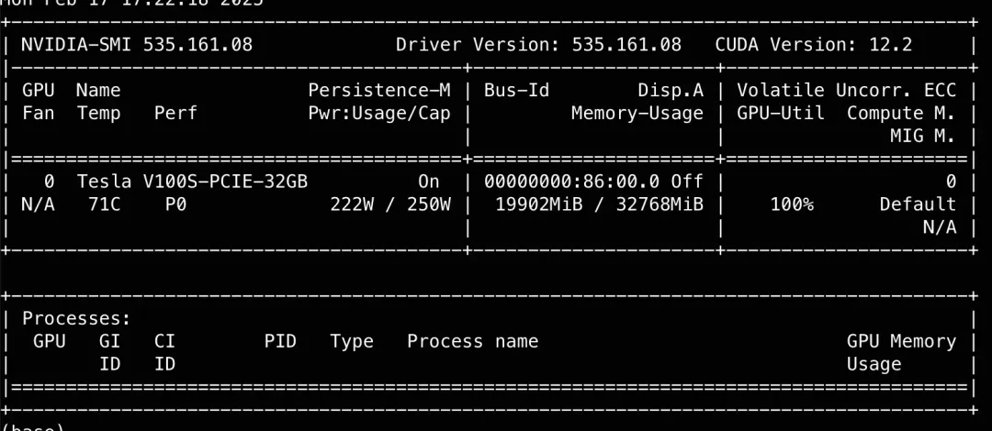Click the Persistence-M On value

click(428, 182)
